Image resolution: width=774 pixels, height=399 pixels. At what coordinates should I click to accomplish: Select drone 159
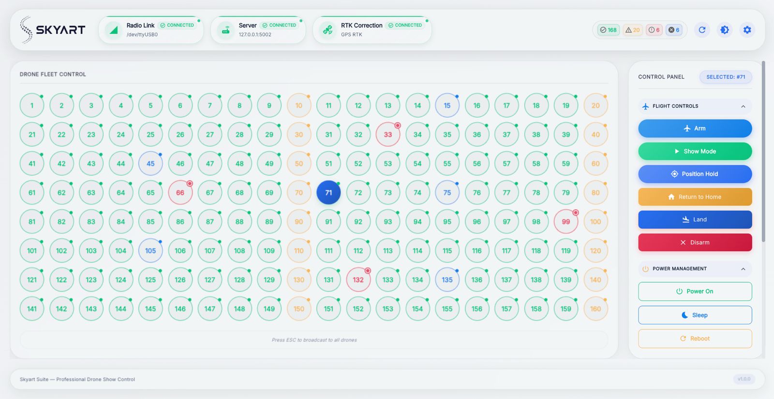pos(566,309)
